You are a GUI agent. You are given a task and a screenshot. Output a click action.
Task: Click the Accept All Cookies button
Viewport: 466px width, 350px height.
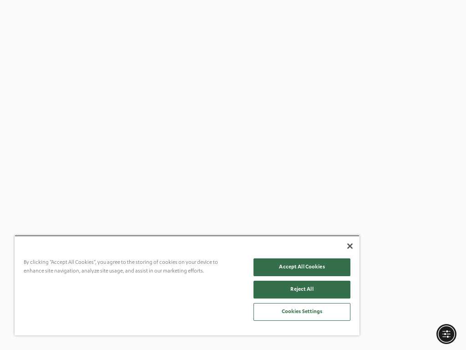pyautogui.click(x=302, y=267)
